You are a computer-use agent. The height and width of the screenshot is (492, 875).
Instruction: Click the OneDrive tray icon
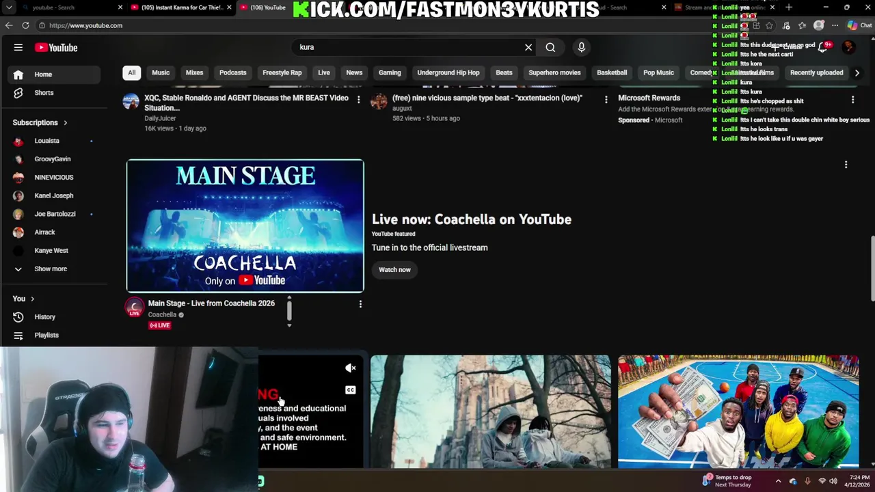(x=793, y=481)
